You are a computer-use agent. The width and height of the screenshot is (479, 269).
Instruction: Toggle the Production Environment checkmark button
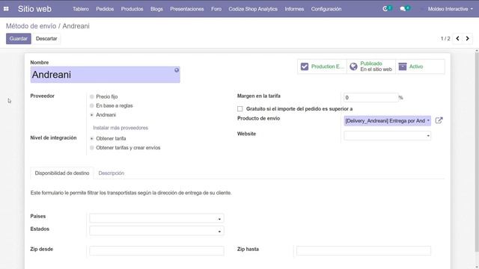[323, 67]
